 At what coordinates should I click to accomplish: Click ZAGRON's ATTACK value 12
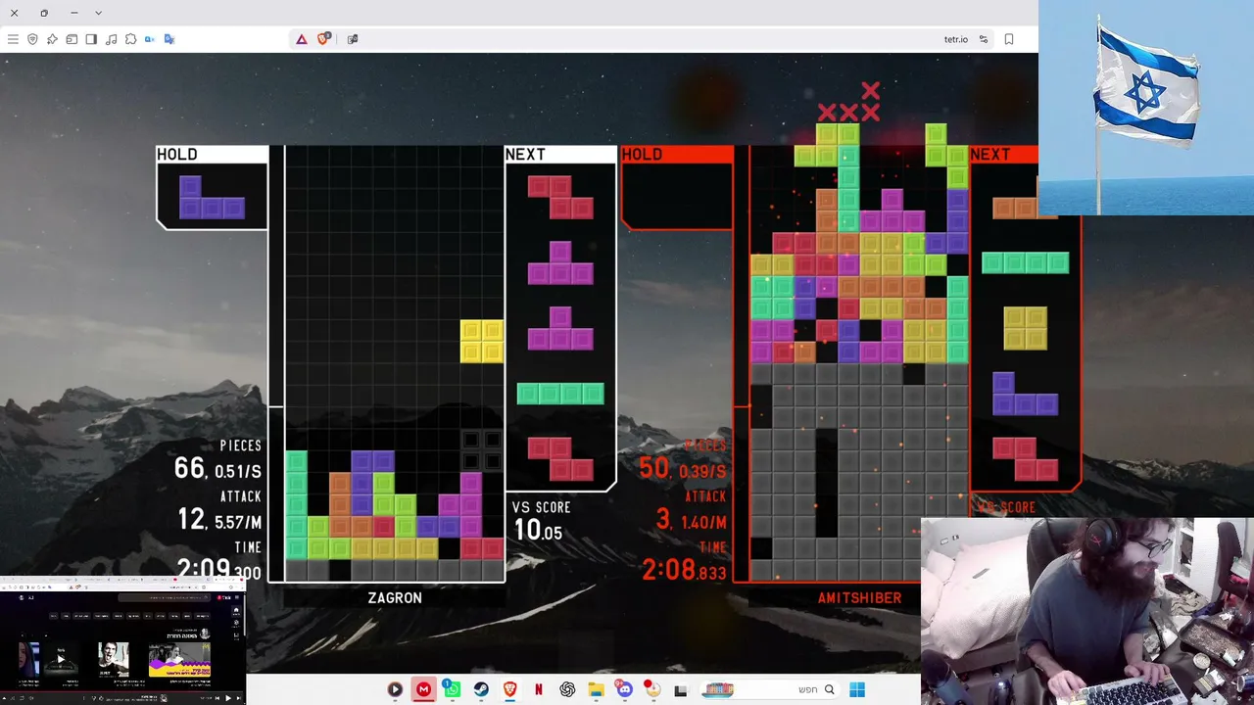(x=191, y=519)
